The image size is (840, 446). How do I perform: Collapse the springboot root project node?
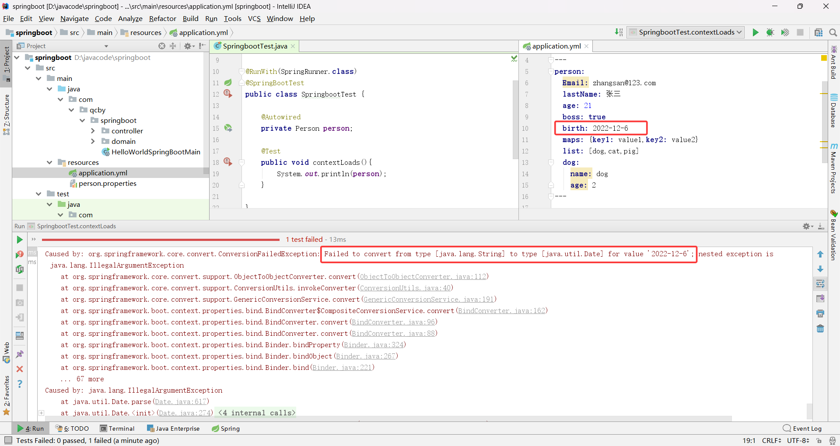coord(17,57)
